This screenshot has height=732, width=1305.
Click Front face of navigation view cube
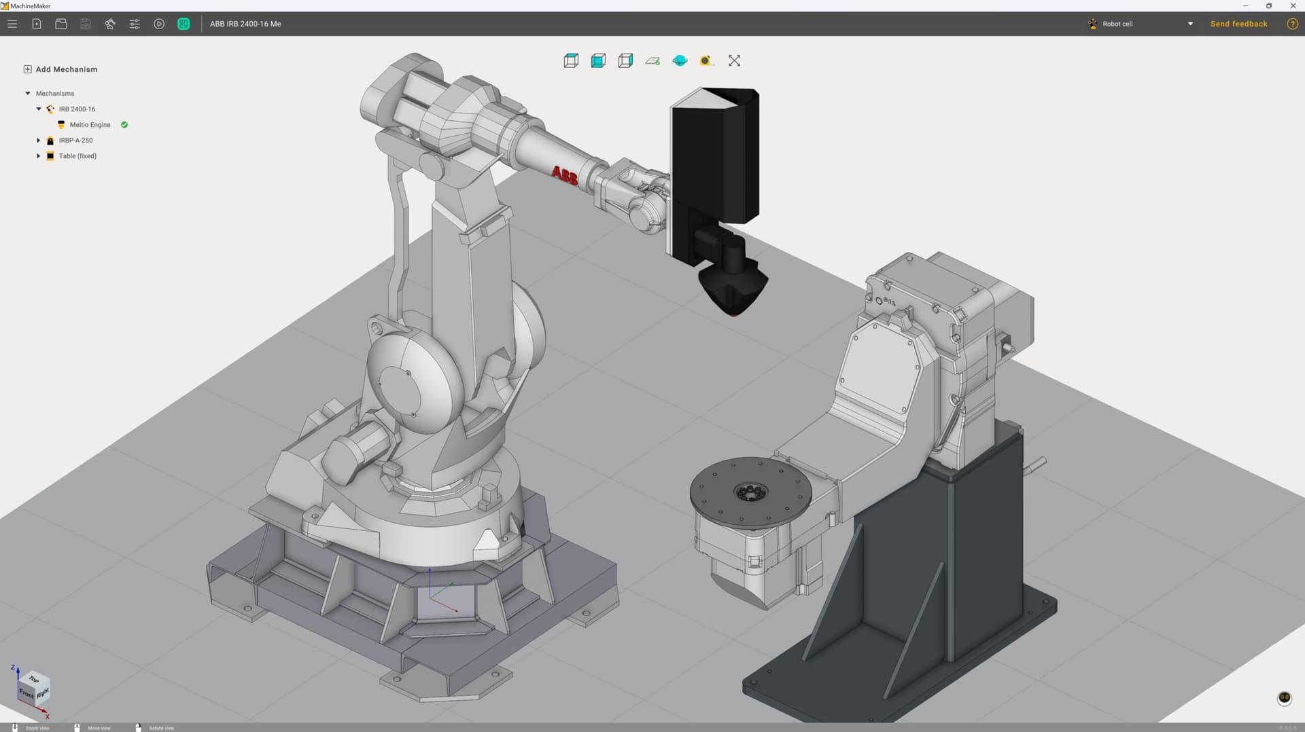pyautogui.click(x=27, y=695)
